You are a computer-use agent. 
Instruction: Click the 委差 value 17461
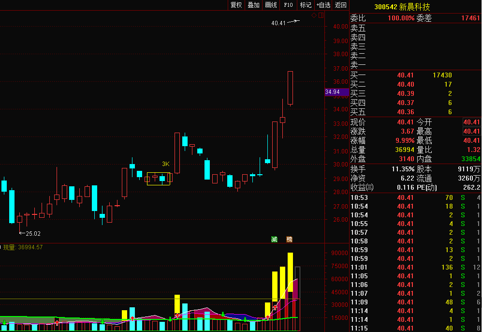(470, 18)
